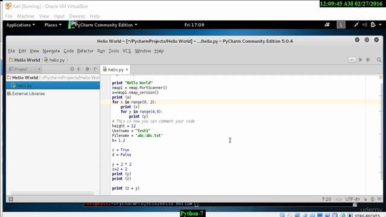Click the battery power icon in Kali panel

(373, 25)
